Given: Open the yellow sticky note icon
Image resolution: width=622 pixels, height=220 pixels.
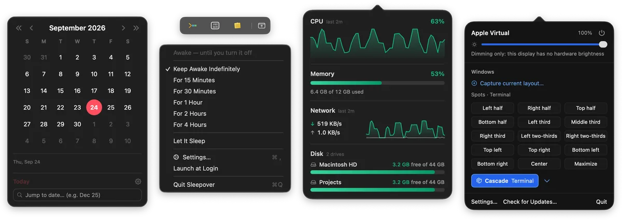Looking at the screenshot, I should coord(237,25).
